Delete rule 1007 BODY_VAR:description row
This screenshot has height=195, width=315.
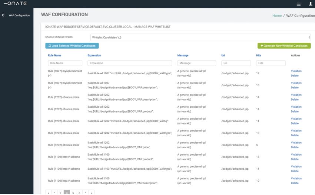point(295,87)
